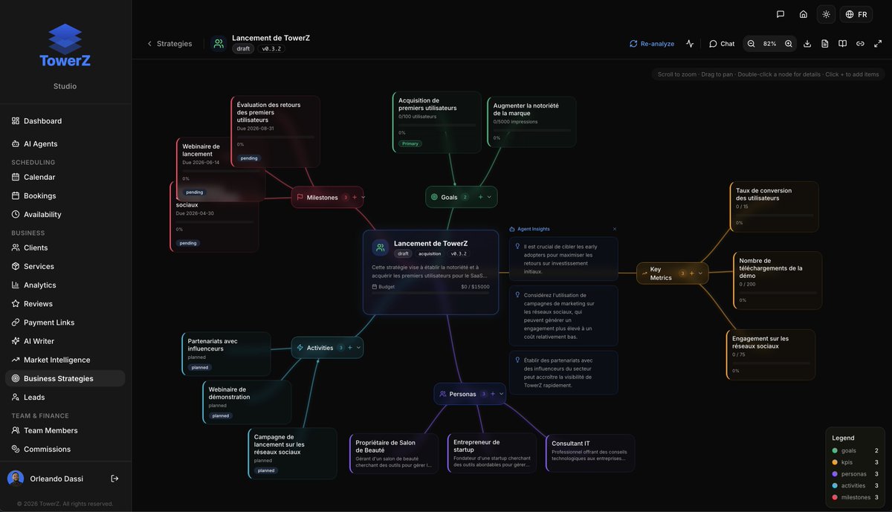
Task: Open the Chat panel
Action: (x=722, y=44)
